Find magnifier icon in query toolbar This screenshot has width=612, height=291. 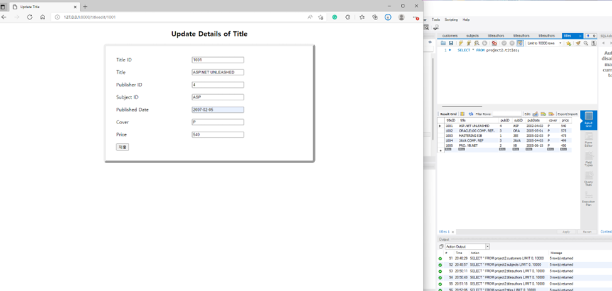point(586,43)
